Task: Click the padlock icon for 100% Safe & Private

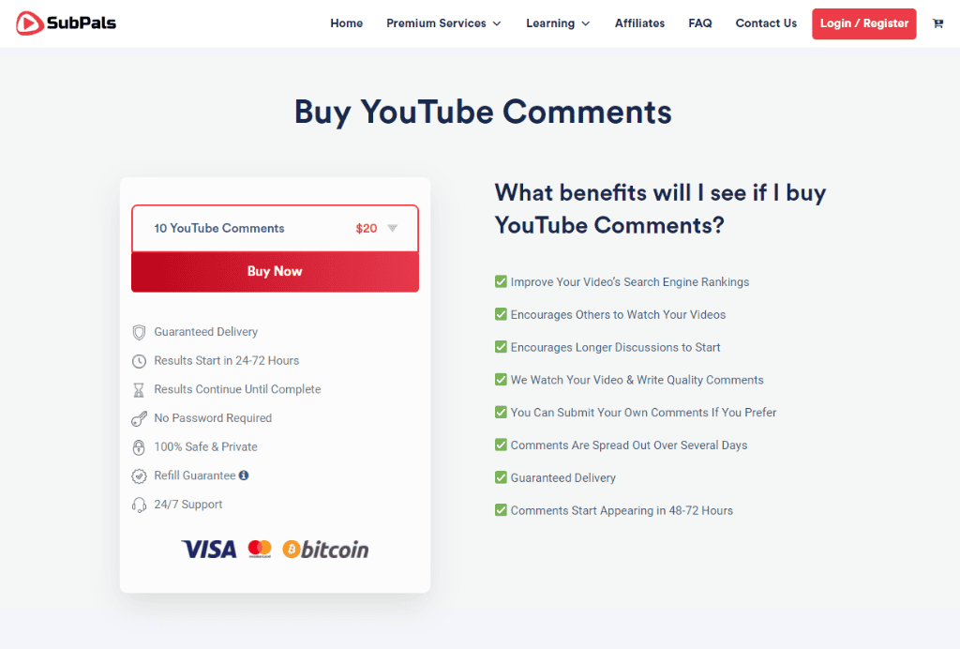Action: point(139,447)
